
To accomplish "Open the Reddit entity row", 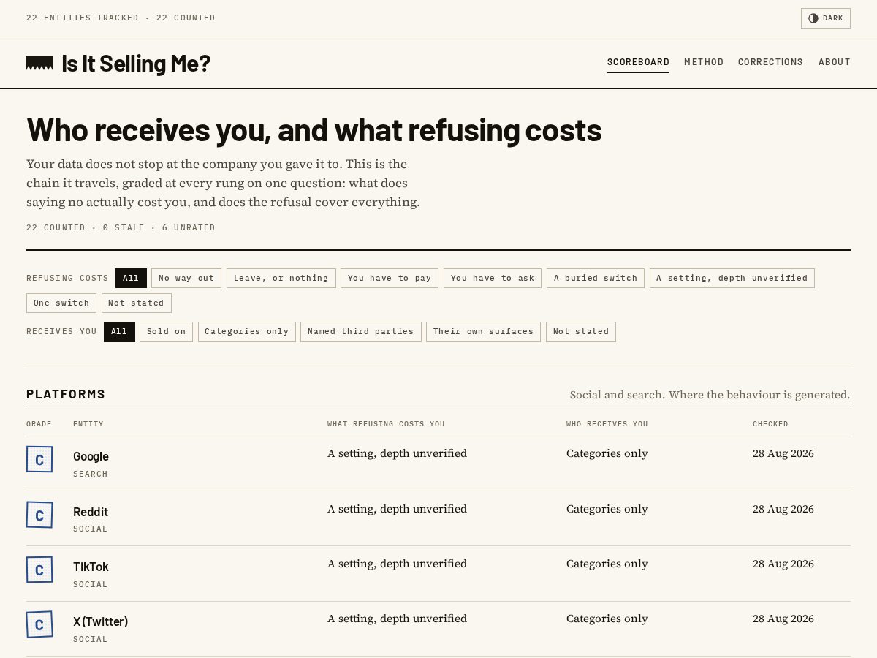I will 438,518.
